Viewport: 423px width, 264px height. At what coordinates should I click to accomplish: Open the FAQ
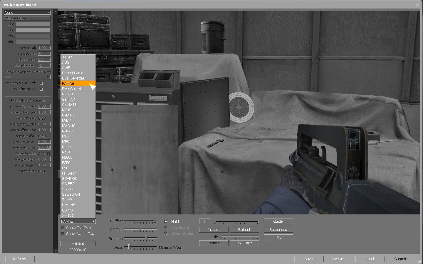[278, 237]
